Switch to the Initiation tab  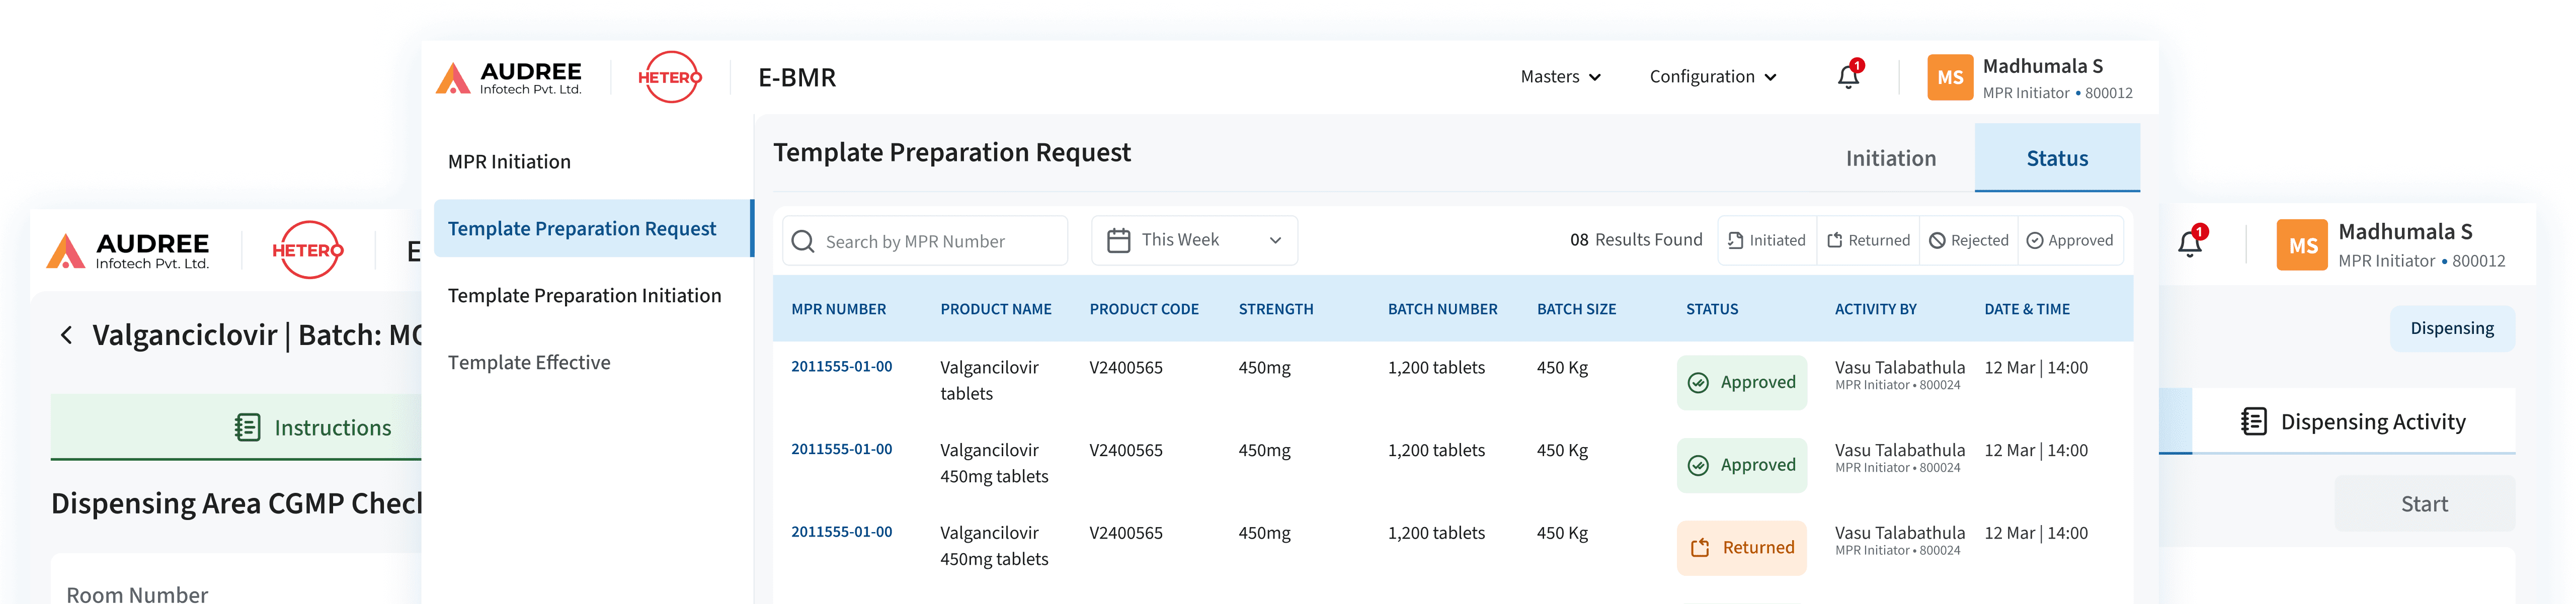pyautogui.click(x=1890, y=158)
